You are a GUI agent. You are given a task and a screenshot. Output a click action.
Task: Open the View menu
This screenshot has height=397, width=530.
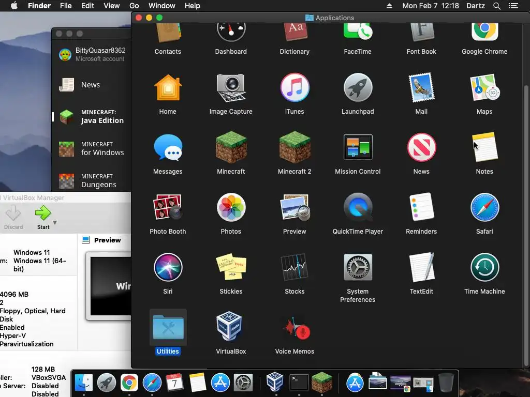pyautogui.click(x=112, y=6)
